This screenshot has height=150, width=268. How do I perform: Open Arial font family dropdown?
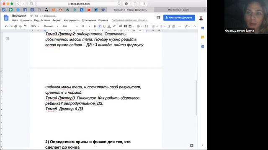pos(70,26)
